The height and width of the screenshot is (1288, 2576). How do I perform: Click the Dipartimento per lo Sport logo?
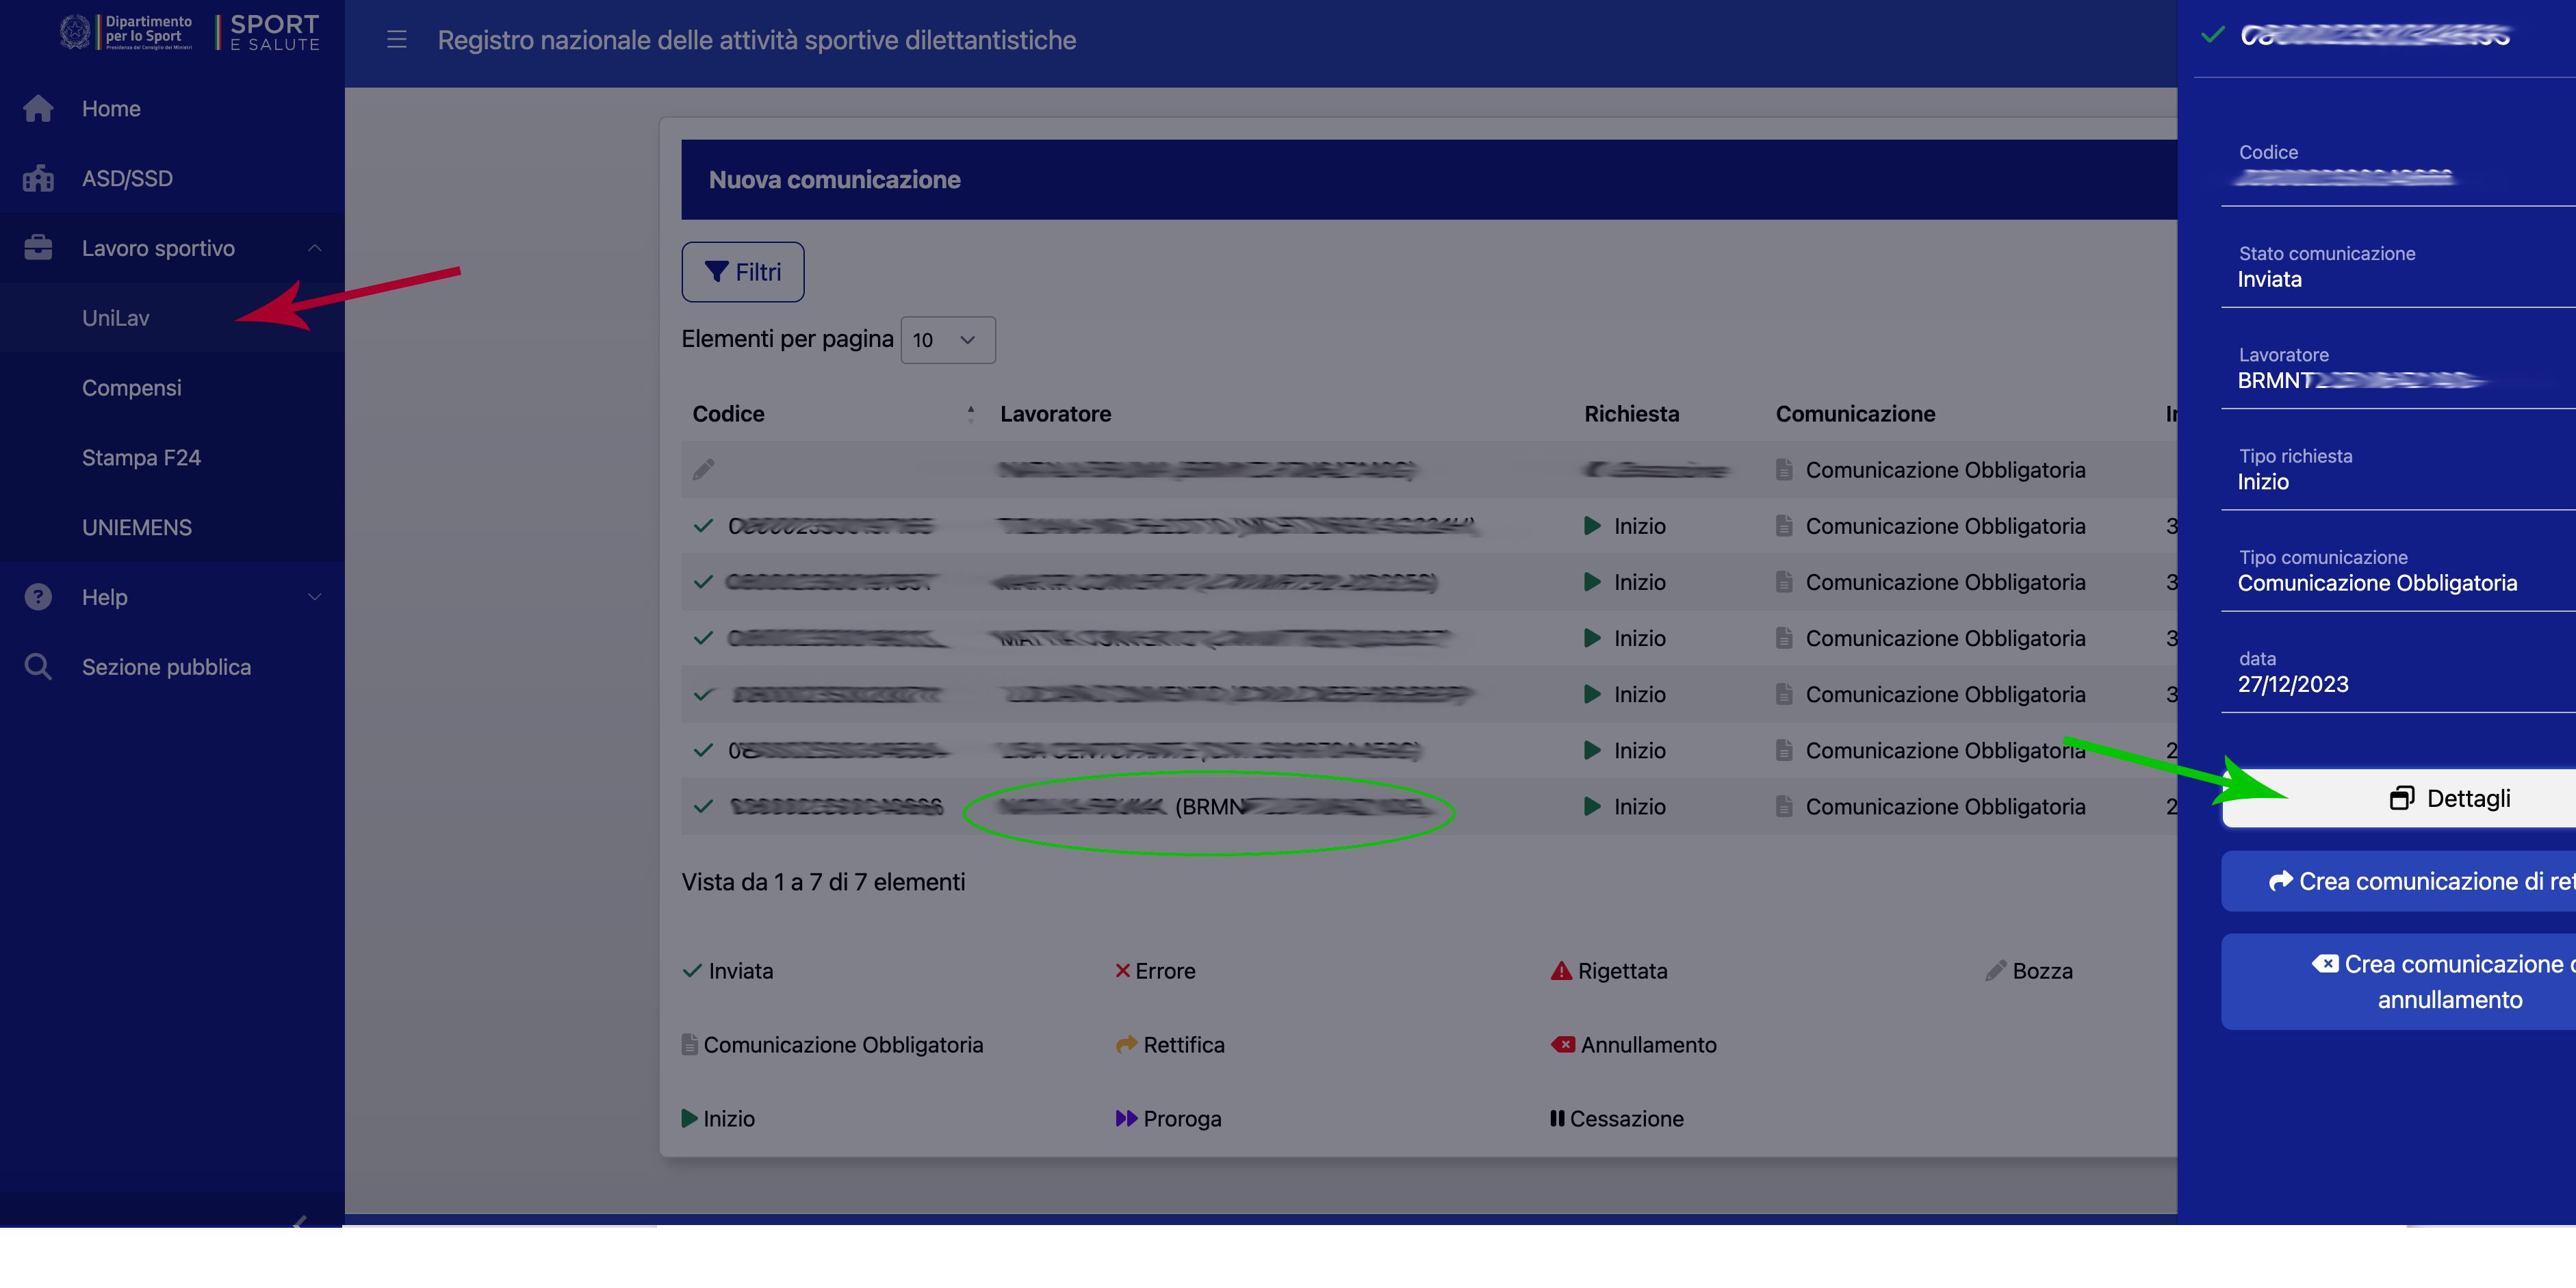pos(127,32)
